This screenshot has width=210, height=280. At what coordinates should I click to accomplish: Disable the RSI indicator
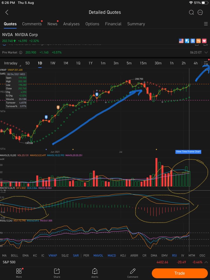pyautogui.click(x=174, y=256)
